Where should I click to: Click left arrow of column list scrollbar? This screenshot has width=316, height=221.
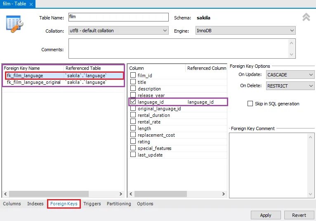pos(131,194)
